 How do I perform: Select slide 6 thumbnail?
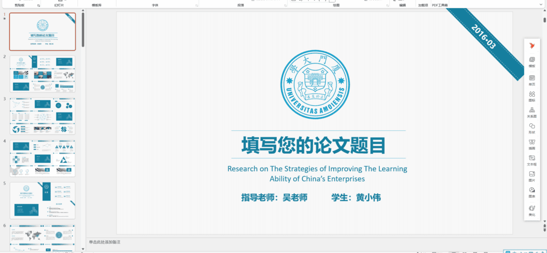point(43,238)
